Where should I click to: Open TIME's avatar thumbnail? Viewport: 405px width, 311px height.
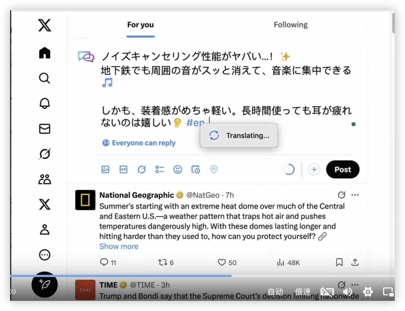click(x=85, y=290)
